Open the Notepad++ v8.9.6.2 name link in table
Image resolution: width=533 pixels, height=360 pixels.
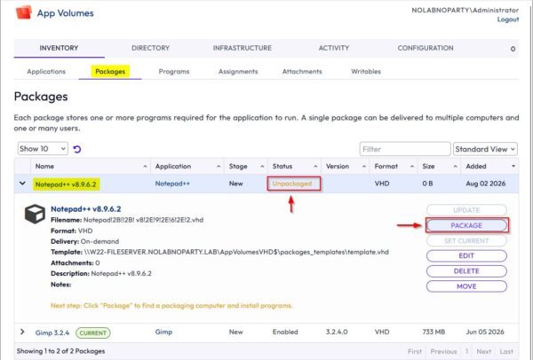[x=66, y=184]
